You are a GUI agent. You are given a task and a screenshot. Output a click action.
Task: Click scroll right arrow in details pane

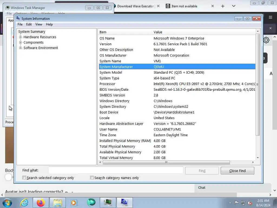click(x=253, y=162)
